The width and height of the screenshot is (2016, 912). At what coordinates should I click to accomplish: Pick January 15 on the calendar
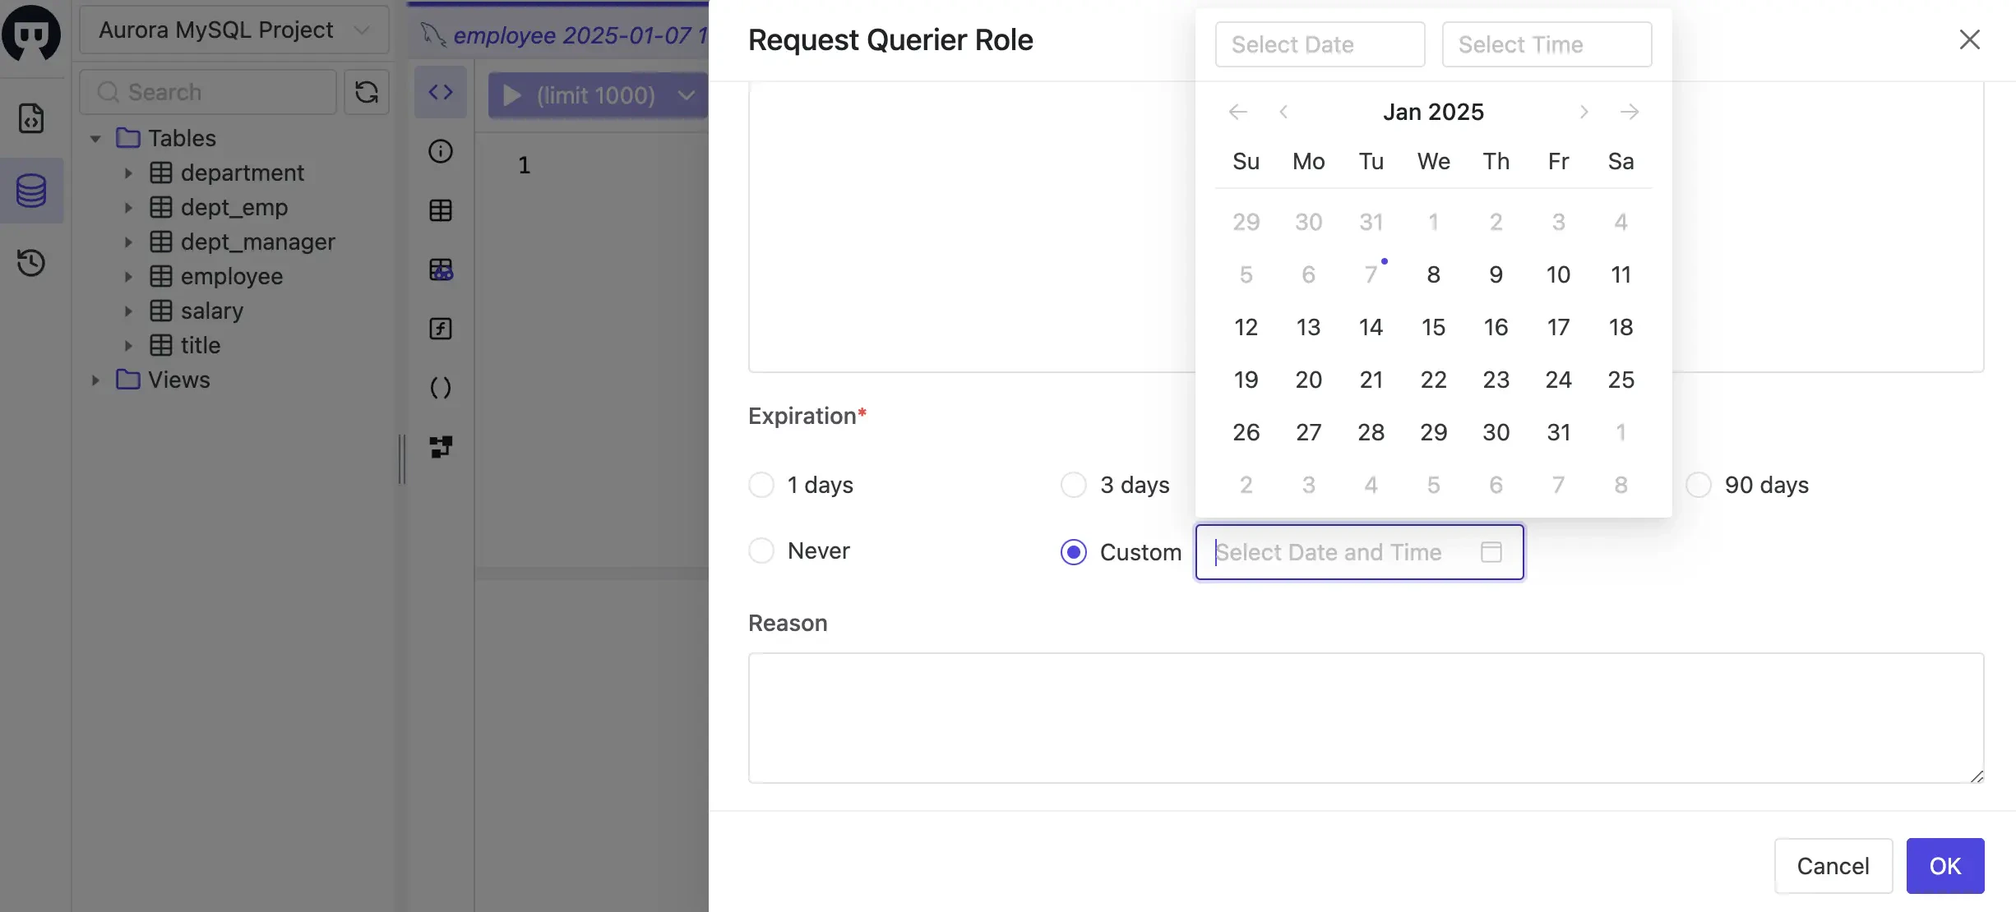pos(1433,327)
